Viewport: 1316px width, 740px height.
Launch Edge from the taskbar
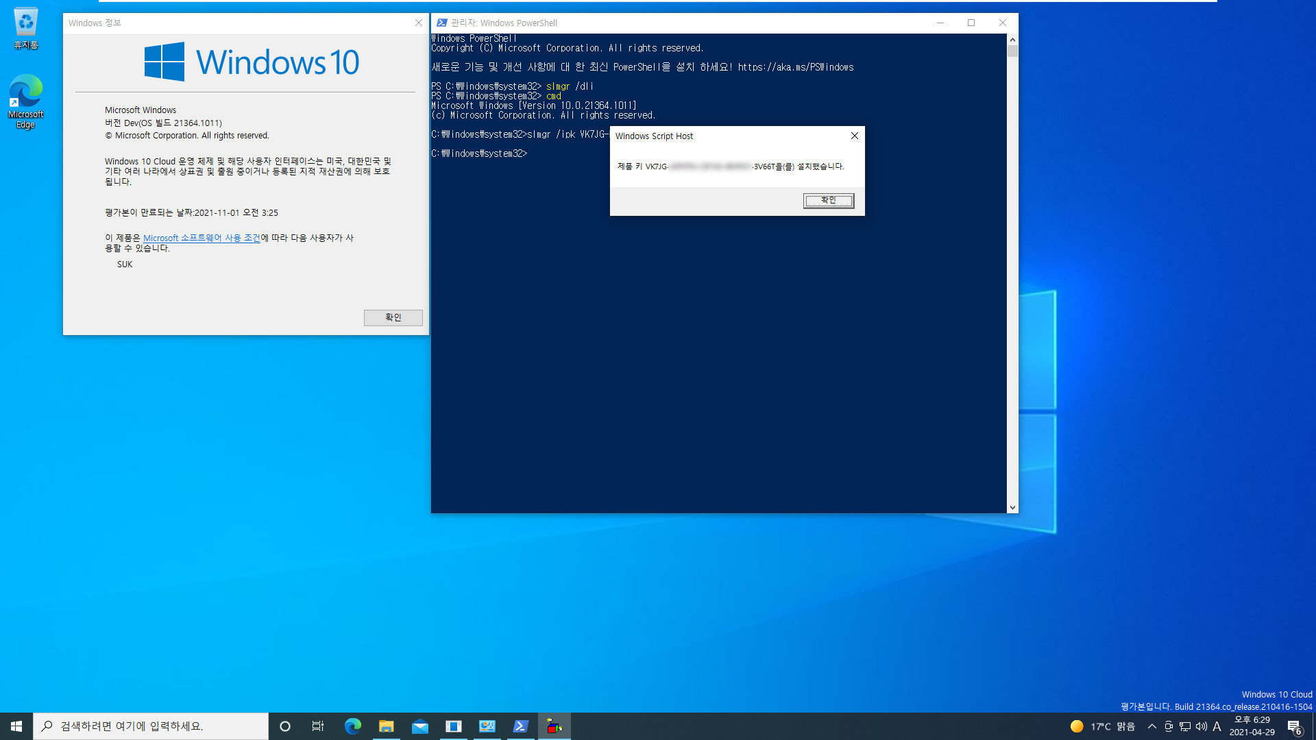(352, 726)
